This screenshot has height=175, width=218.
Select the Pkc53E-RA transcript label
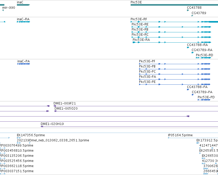pos(141,40)
